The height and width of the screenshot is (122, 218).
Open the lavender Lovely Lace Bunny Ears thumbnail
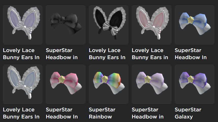pos(23,25)
